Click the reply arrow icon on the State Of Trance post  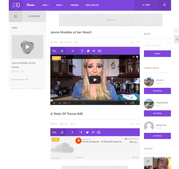coord(54,132)
